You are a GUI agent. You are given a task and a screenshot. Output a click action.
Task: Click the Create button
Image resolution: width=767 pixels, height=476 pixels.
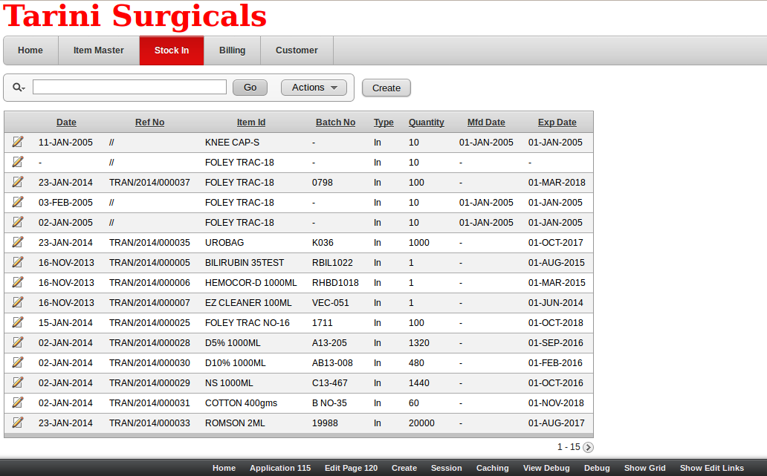coord(386,88)
